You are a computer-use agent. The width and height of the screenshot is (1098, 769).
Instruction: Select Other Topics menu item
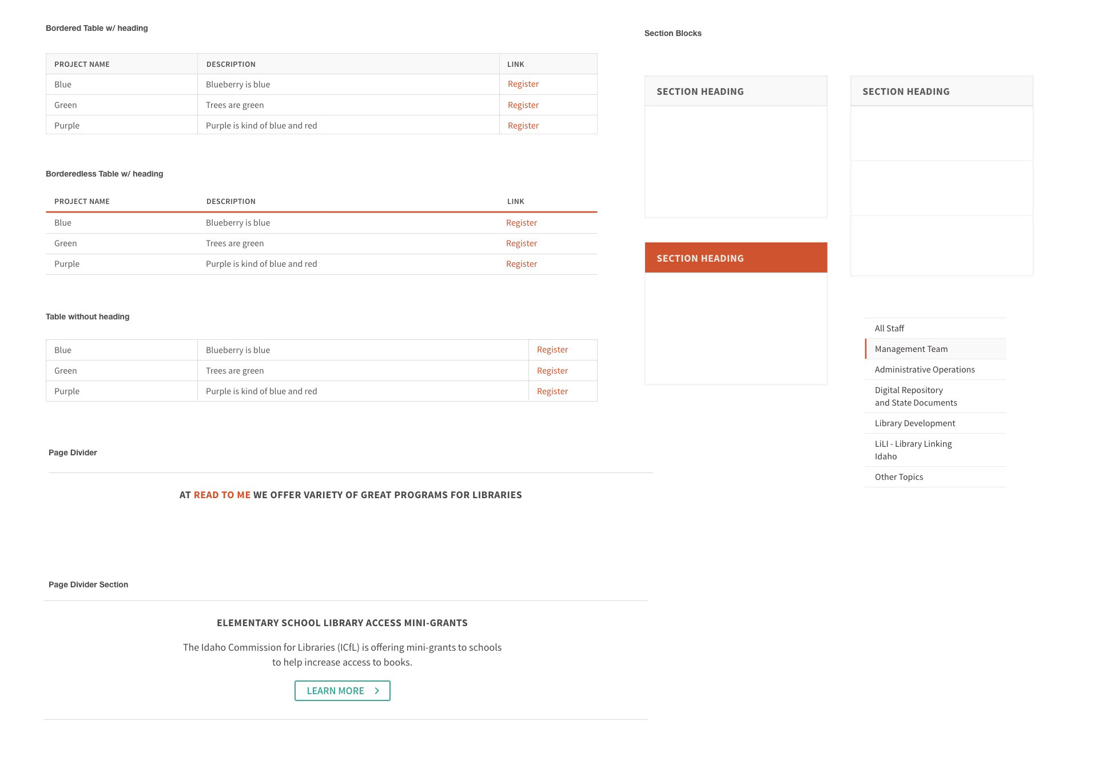coord(936,477)
